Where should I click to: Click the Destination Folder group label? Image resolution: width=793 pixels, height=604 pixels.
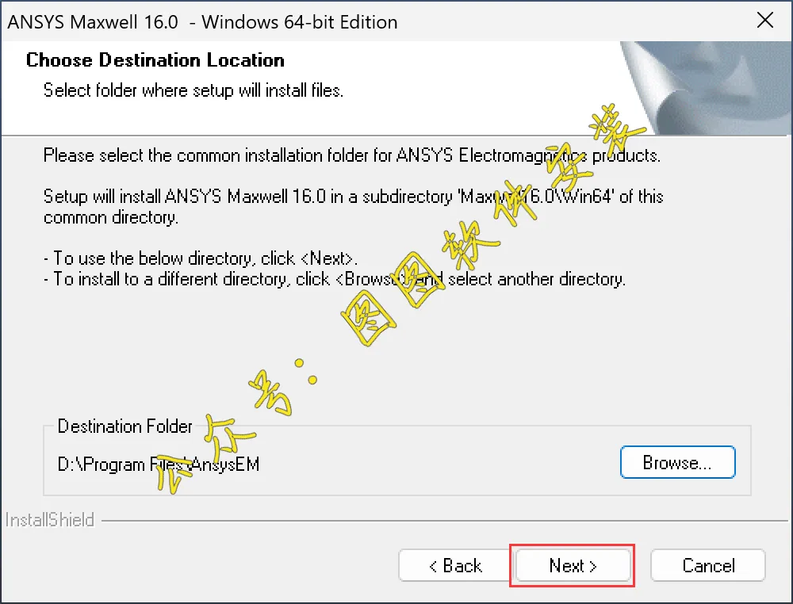[x=125, y=426]
